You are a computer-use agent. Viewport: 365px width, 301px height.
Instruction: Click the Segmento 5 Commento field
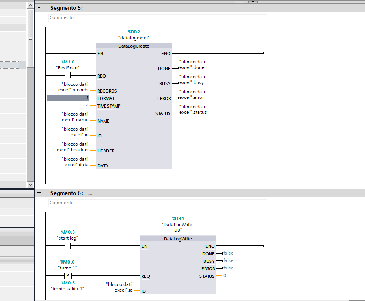tap(158, 18)
